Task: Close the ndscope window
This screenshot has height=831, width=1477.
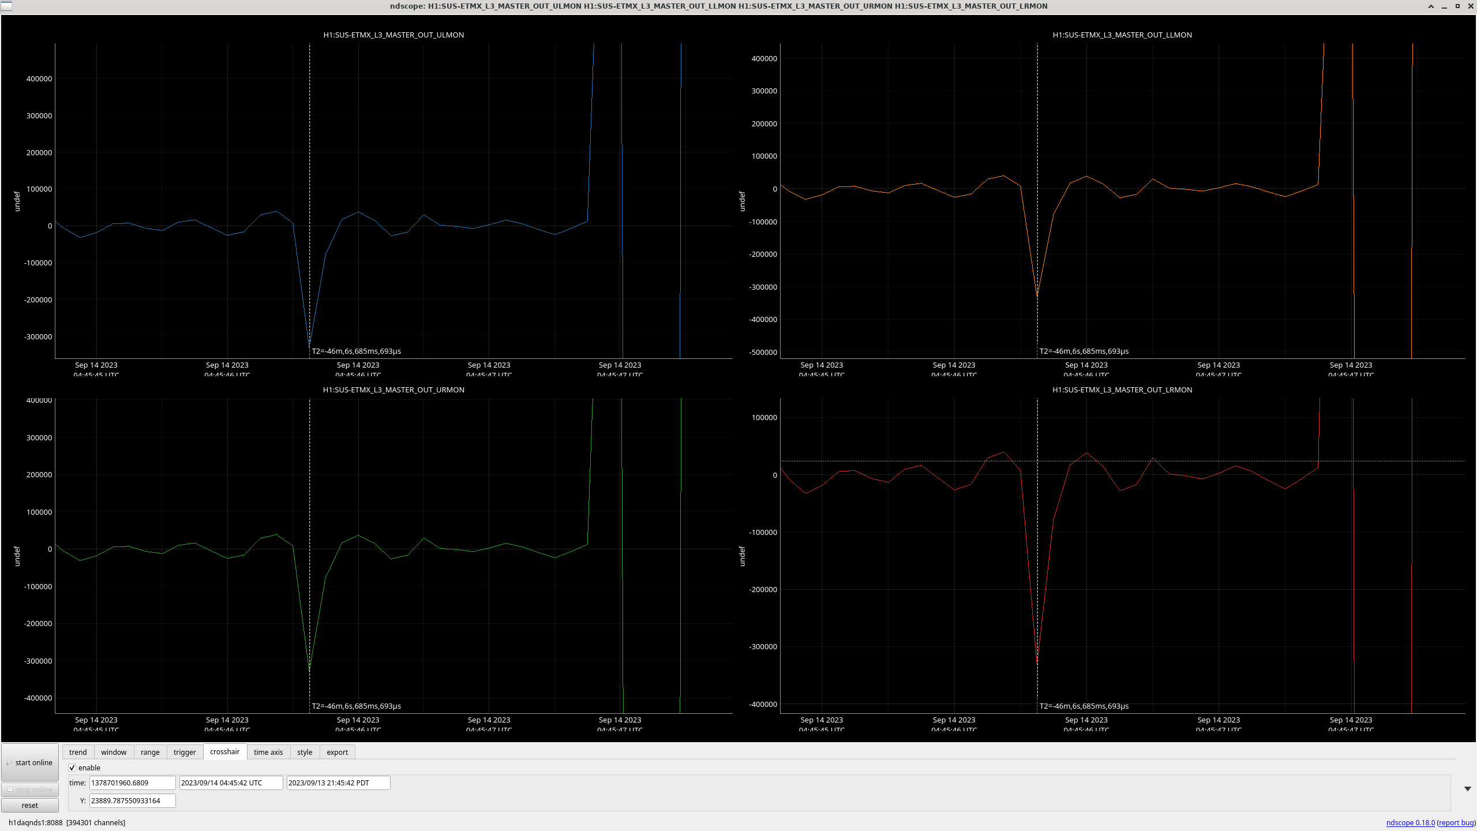Action: [x=1471, y=6]
